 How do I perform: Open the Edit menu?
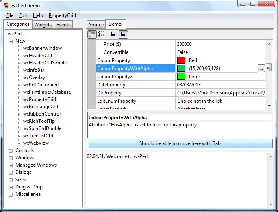click(23, 15)
